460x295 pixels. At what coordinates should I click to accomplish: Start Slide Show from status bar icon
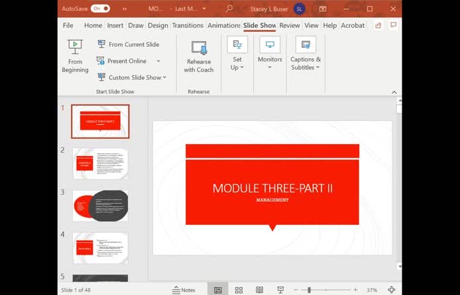pos(280,290)
